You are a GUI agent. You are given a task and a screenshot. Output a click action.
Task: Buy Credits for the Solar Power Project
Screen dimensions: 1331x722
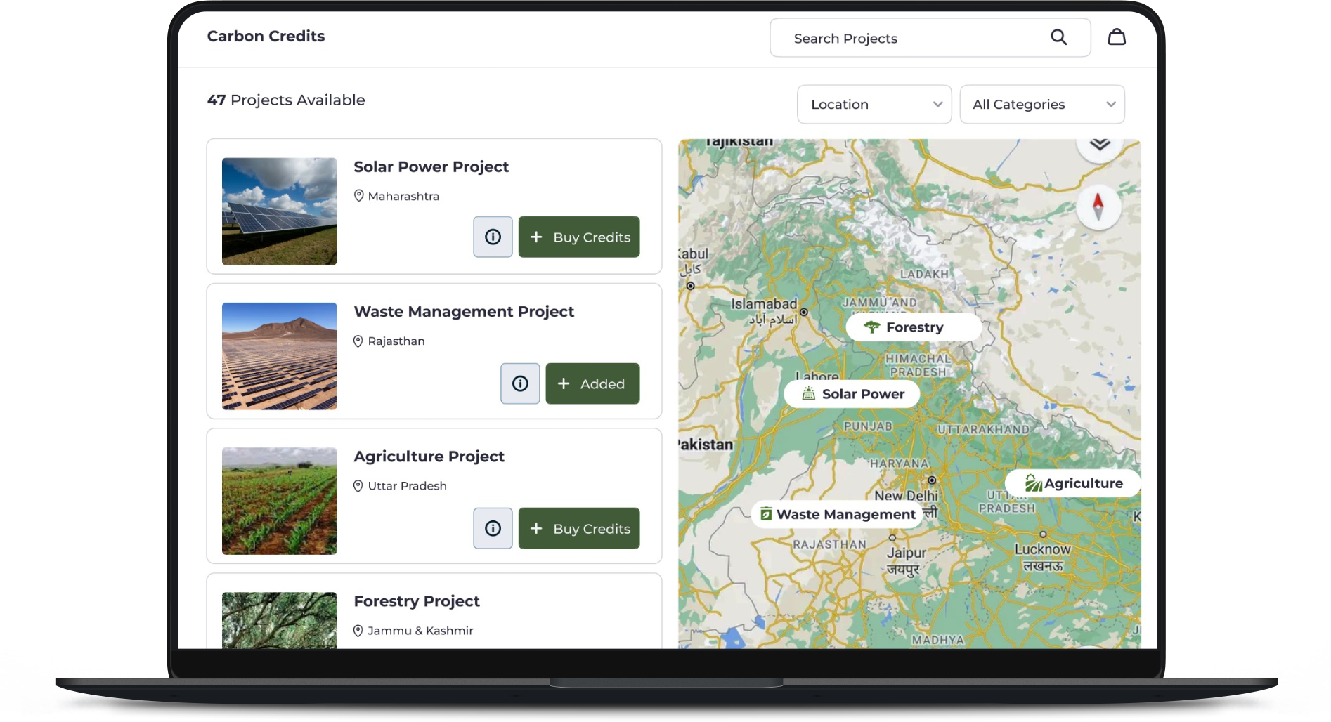coord(579,237)
